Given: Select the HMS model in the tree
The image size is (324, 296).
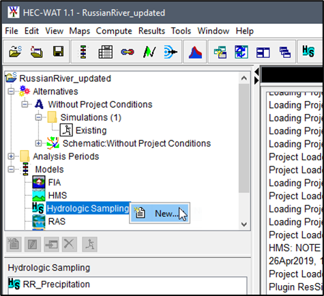Looking at the screenshot, I should pyautogui.click(x=57, y=195).
